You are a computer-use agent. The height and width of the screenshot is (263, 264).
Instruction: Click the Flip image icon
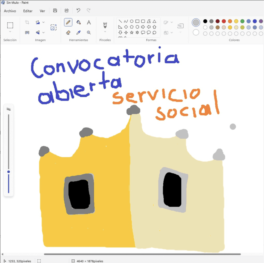click(38, 32)
